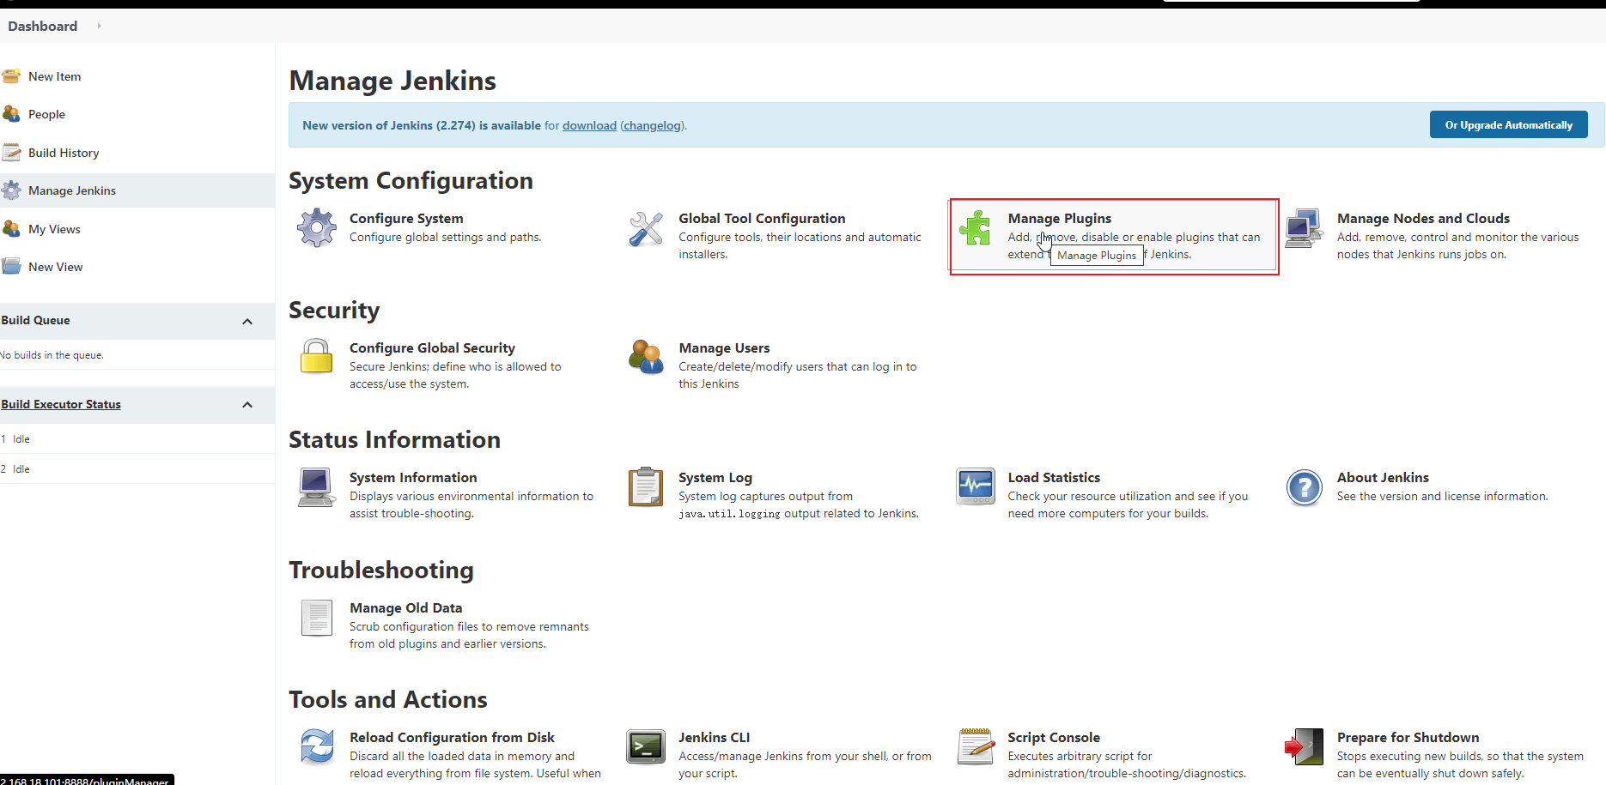Open Prepare for Shutdown title link
1606x785 pixels.
pos(1408,737)
